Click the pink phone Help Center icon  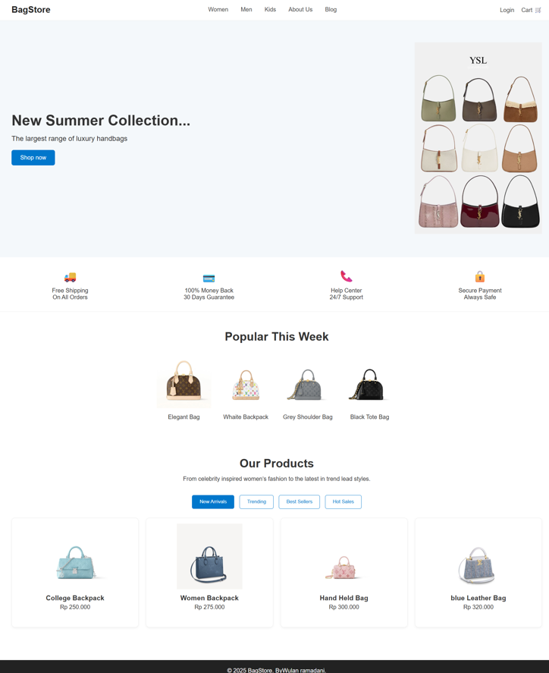(346, 276)
